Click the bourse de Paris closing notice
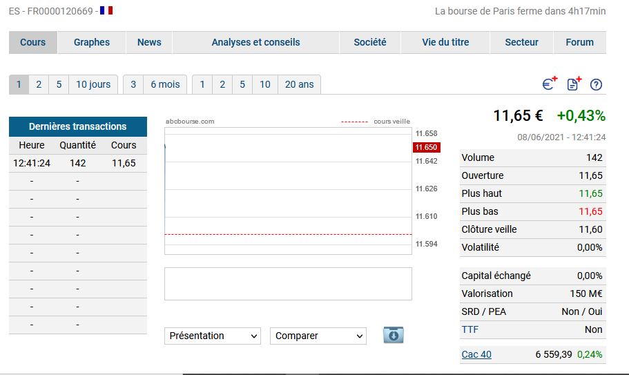Image resolution: width=629 pixels, height=375 pixels. 521,11
